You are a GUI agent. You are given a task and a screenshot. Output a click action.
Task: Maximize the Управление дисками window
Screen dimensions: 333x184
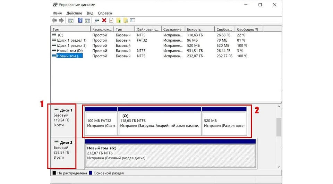pyautogui.click(x=260, y=5)
